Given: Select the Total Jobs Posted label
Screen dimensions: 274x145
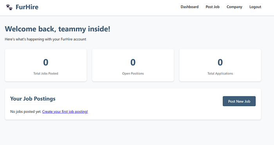Looking at the screenshot, I should click(x=46, y=73).
